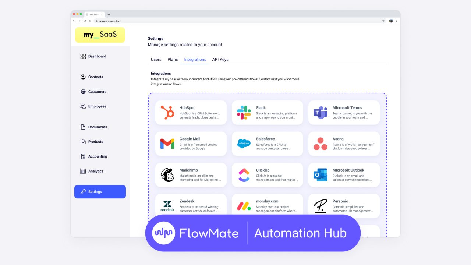Click the Settings button in the sidebar
This screenshot has width=471, height=265.
(100, 191)
